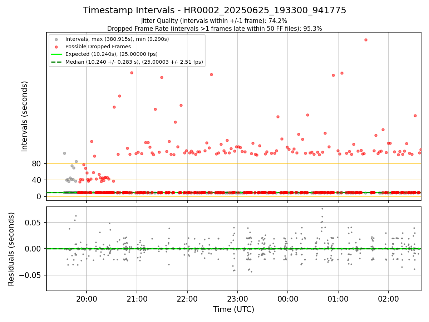Viewport: 429px width, 322px height.
Task: Click the 01:00 time tick label
Action: 338,298
